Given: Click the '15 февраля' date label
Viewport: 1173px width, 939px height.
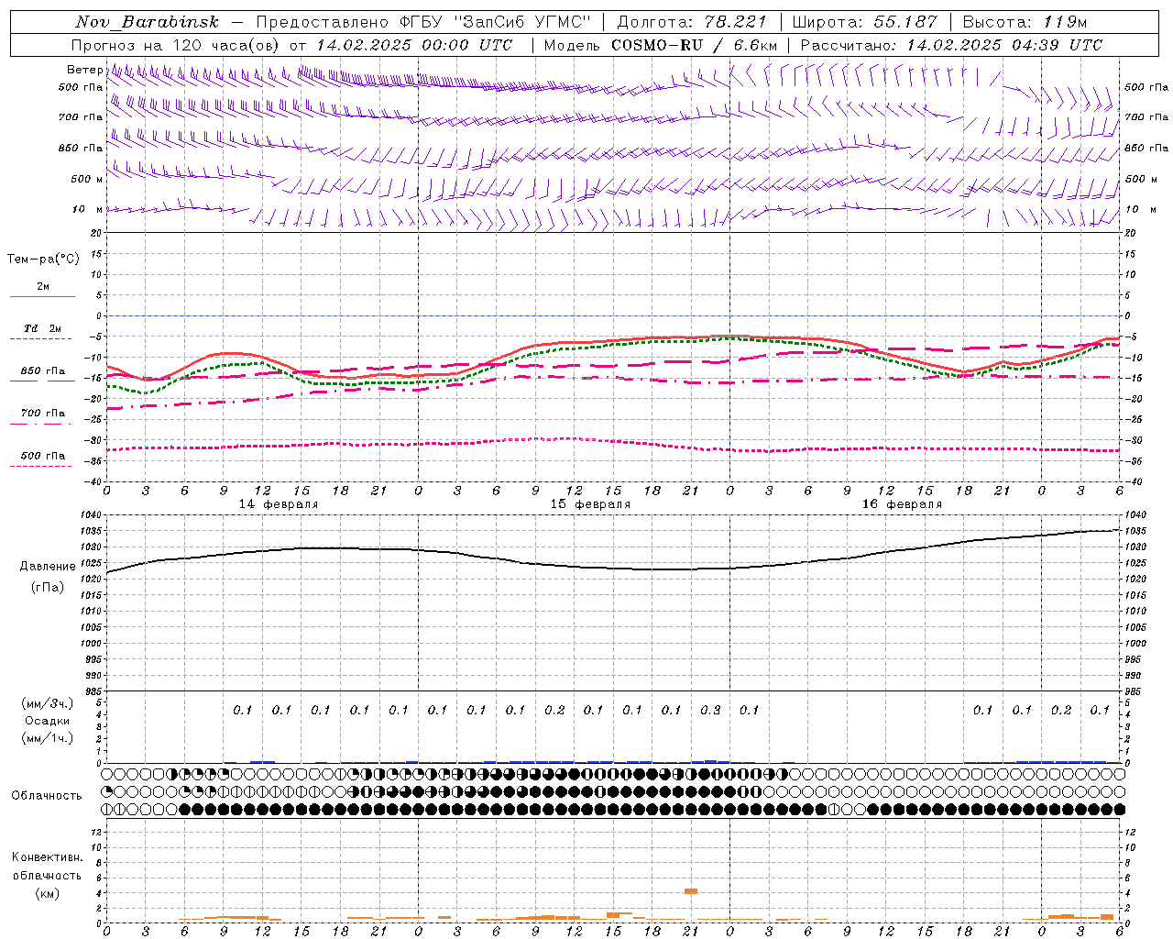Looking at the screenshot, I should [x=590, y=504].
